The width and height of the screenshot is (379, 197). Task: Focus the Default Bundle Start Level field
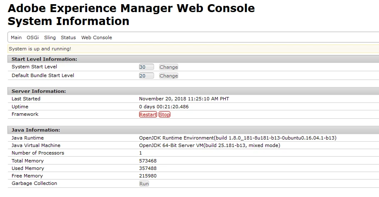coord(146,76)
